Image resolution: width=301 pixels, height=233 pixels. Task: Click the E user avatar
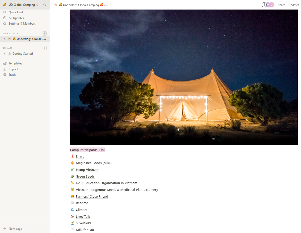point(264,5)
